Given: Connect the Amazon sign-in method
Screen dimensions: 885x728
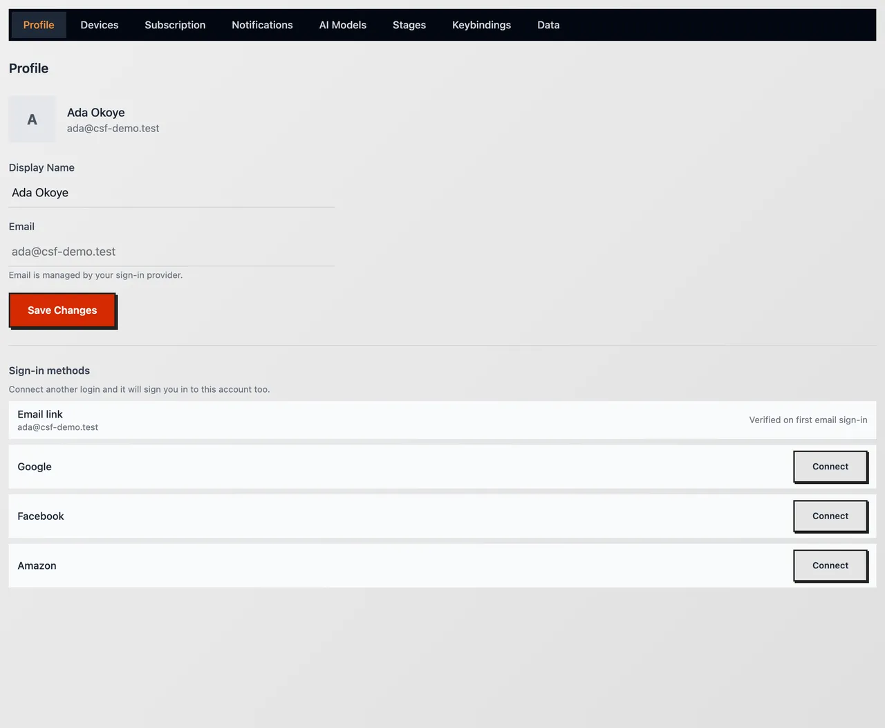Looking at the screenshot, I should click(830, 566).
